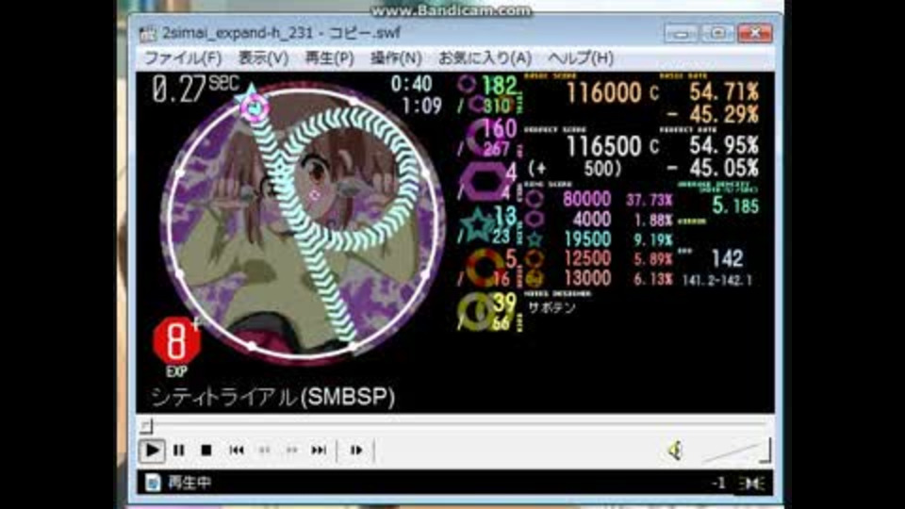The image size is (905, 509).
Task: Click the rewind button
Action: [264, 451]
